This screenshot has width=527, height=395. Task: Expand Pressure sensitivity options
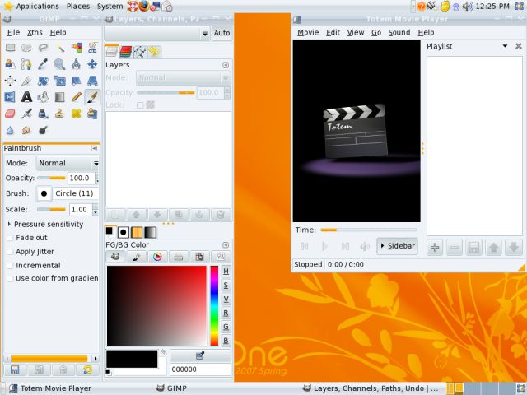pyautogui.click(x=9, y=224)
